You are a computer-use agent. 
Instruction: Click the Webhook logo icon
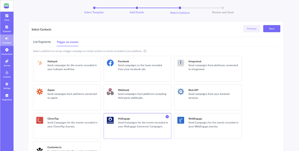(x=110, y=92)
